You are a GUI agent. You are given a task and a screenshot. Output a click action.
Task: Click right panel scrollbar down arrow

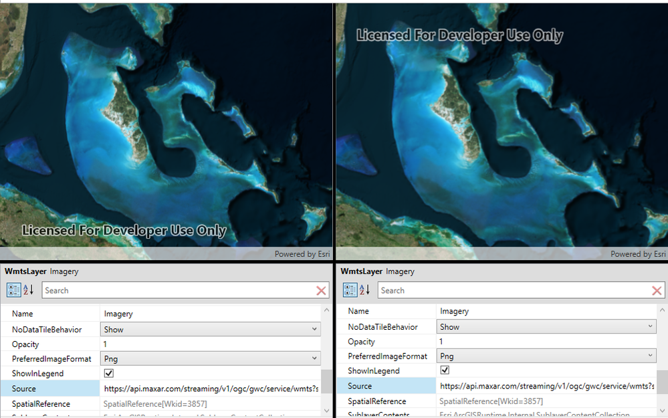(x=663, y=411)
